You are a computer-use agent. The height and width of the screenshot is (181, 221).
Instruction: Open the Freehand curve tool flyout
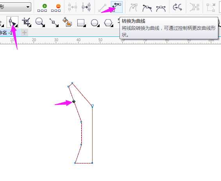click(x=54, y=22)
